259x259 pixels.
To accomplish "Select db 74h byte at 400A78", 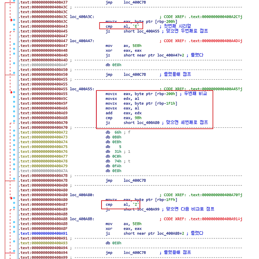I will (x=113, y=161).
